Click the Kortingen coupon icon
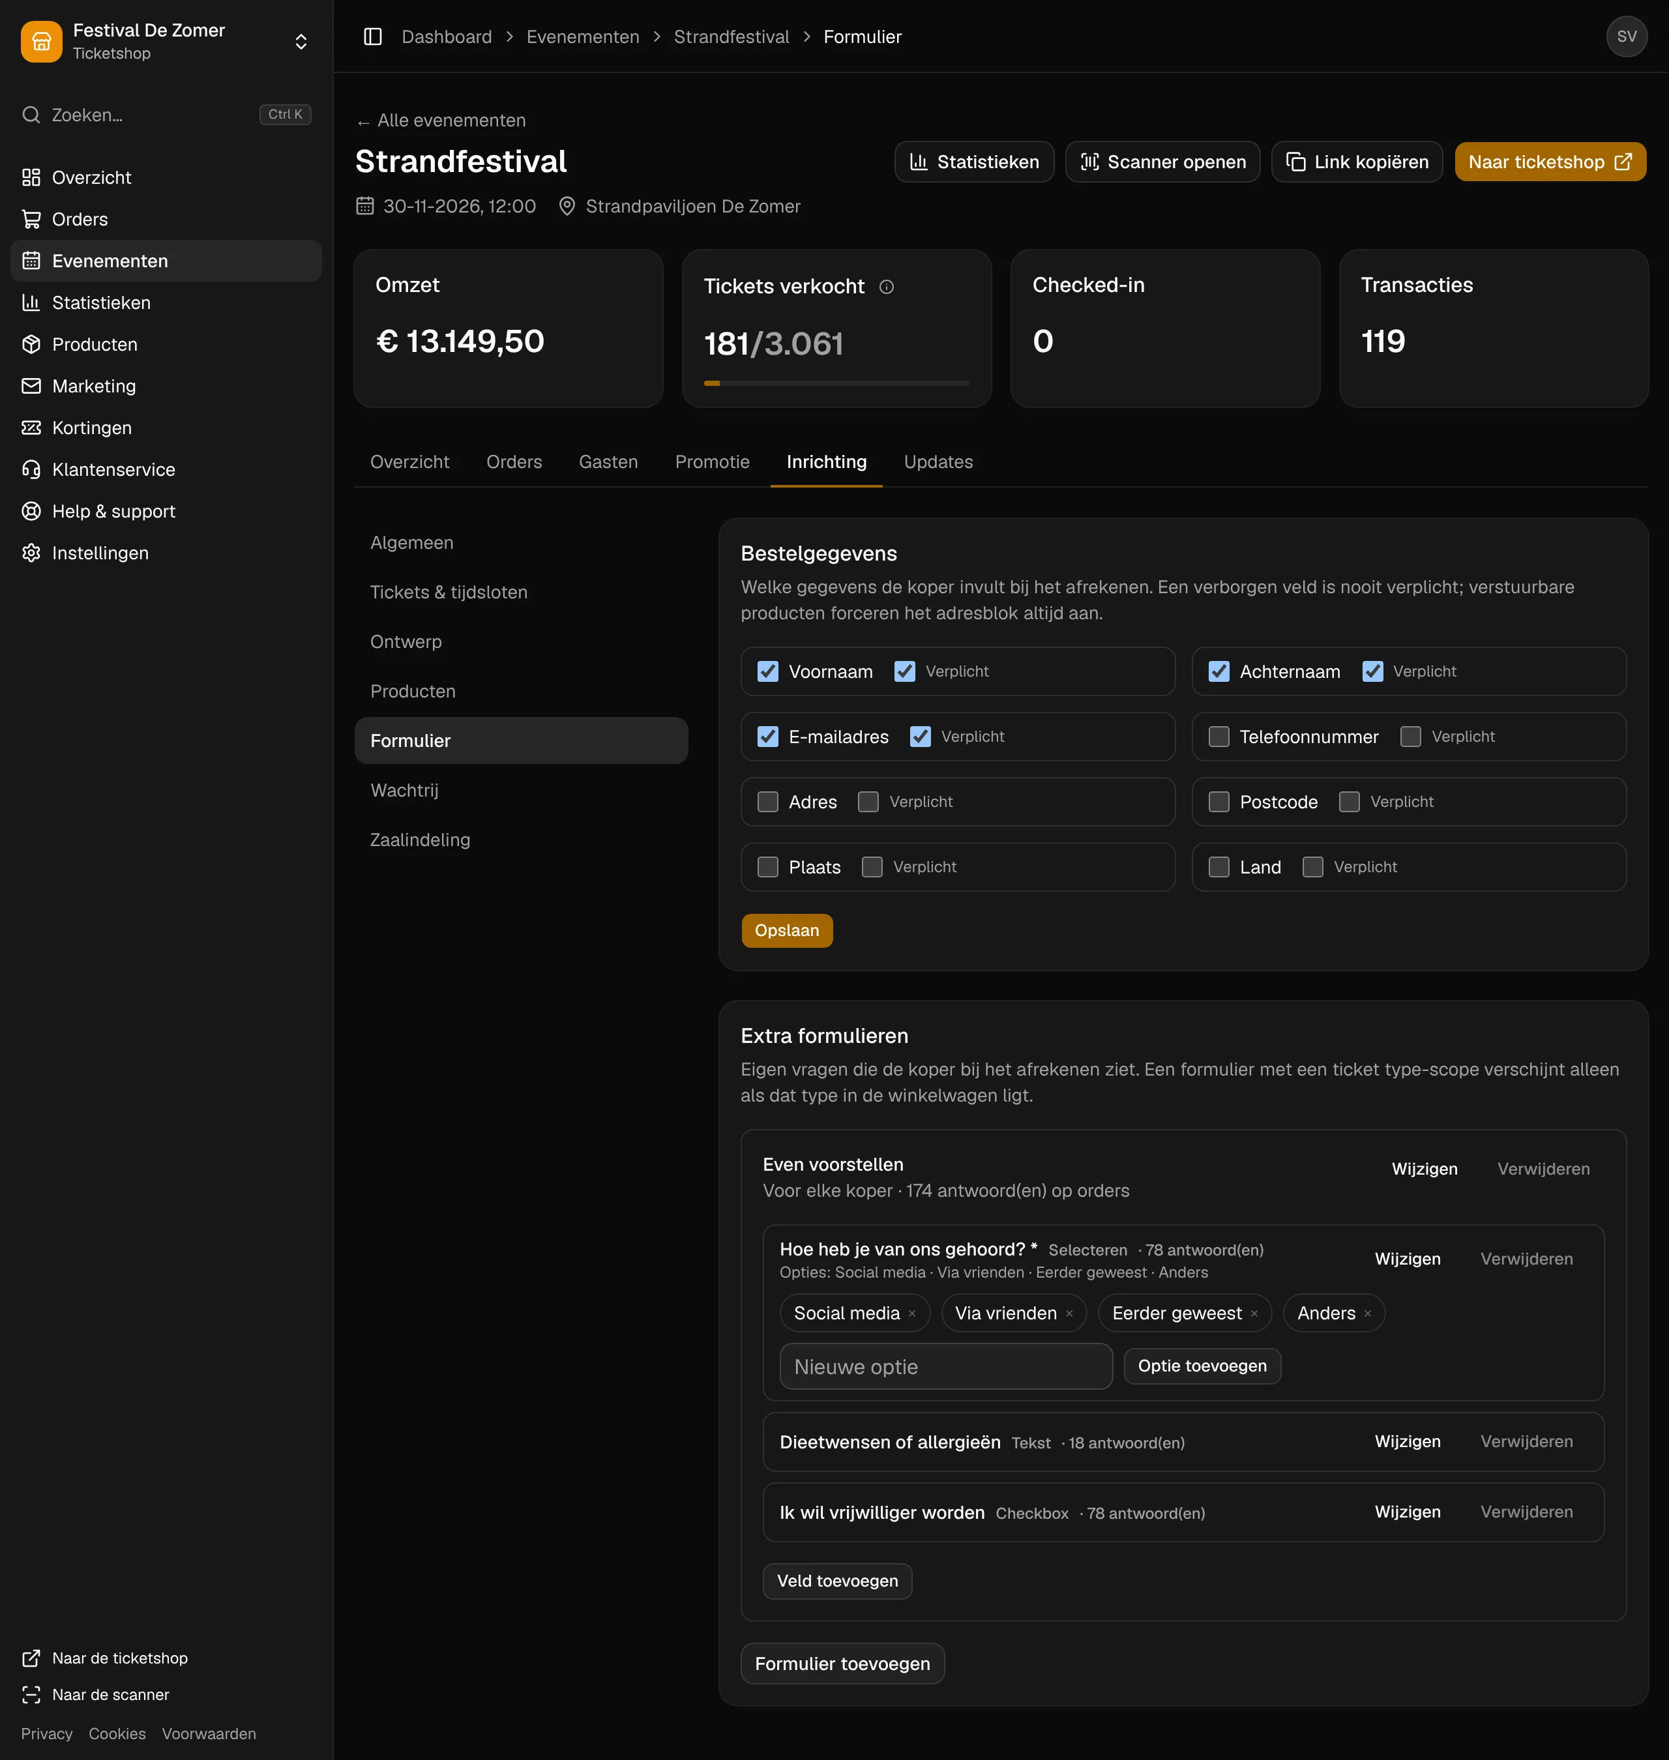The width and height of the screenshot is (1669, 1760). [31, 428]
